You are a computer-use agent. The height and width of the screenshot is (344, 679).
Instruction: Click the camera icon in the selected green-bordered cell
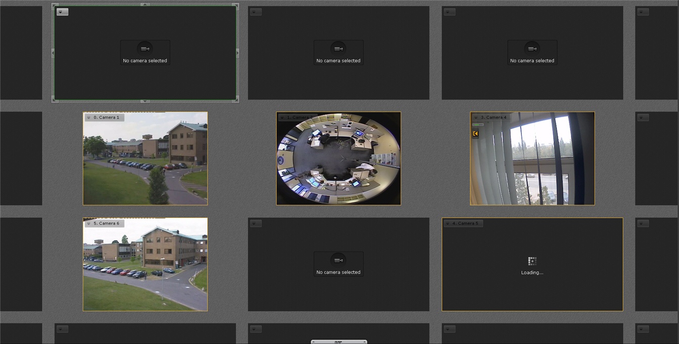(x=145, y=49)
